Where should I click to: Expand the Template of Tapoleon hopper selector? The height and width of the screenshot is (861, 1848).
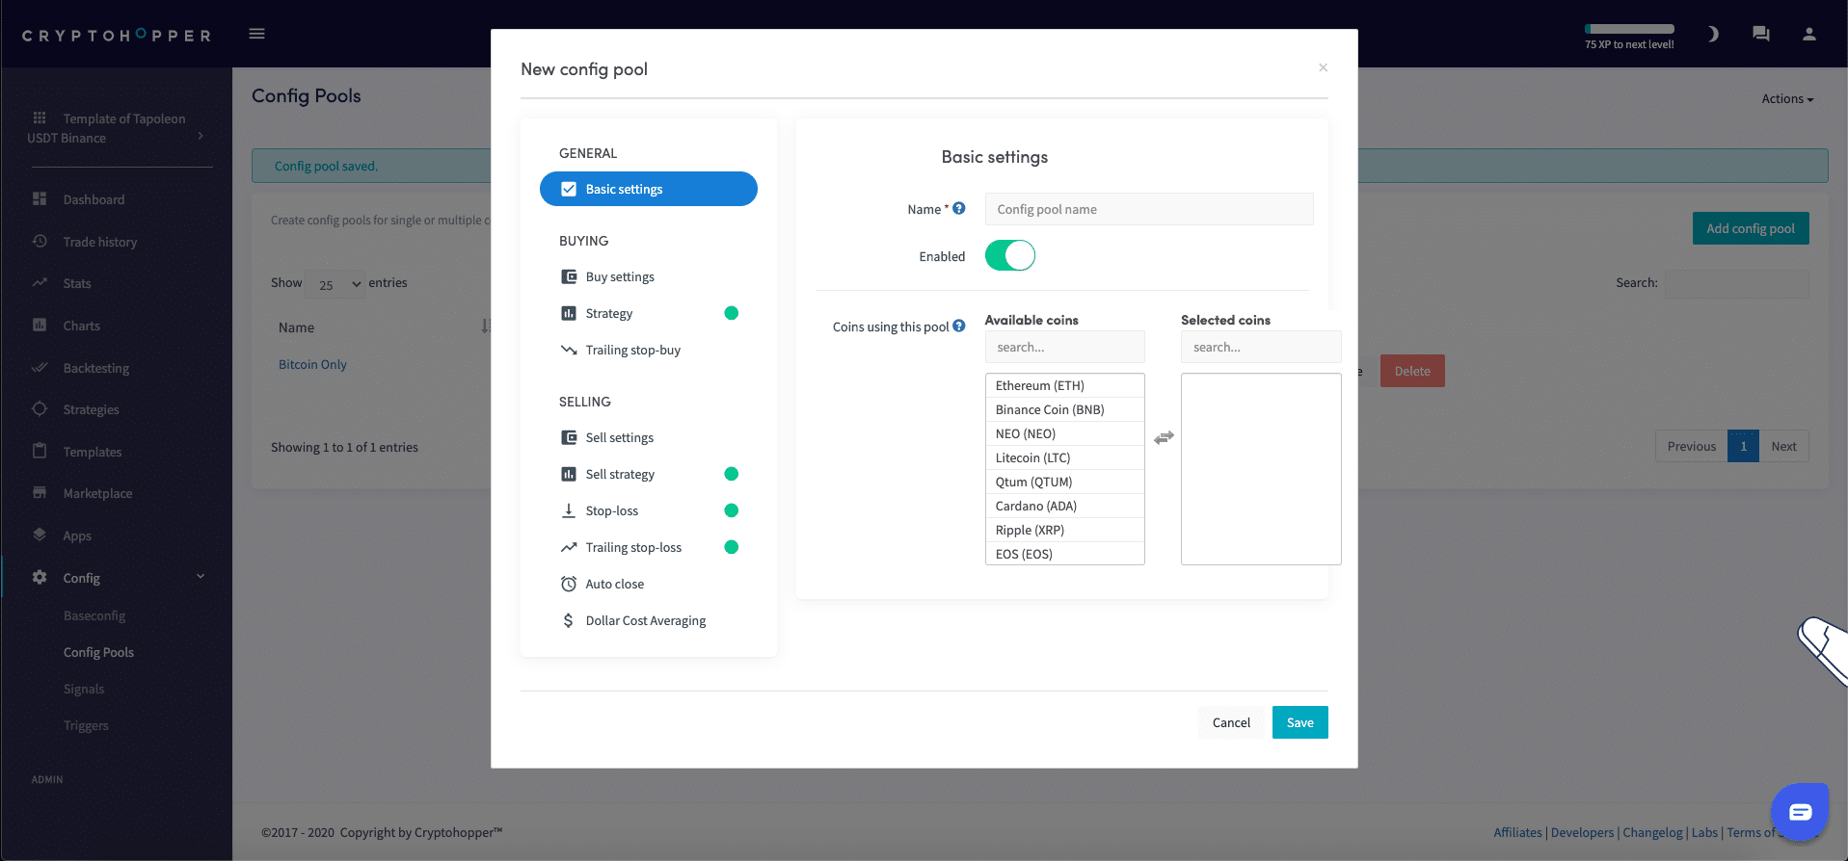(116, 128)
